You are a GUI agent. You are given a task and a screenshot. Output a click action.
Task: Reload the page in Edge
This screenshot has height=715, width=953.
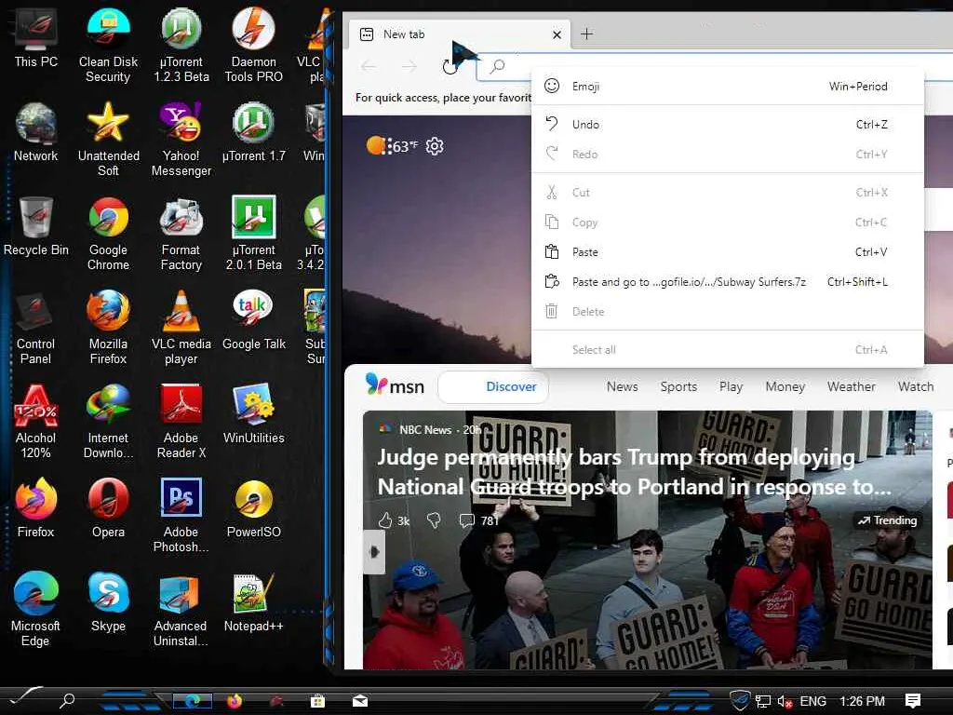tap(450, 66)
